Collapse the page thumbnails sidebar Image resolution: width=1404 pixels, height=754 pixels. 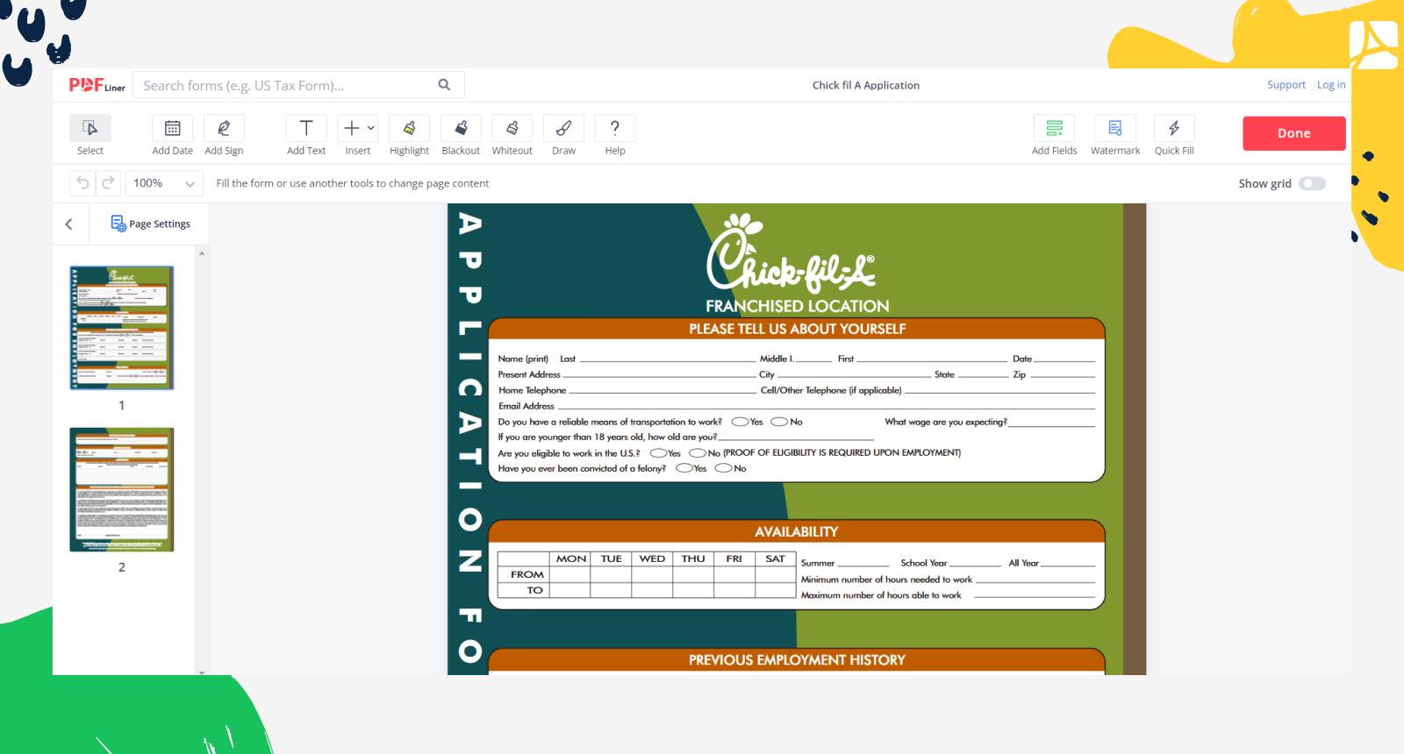69,224
